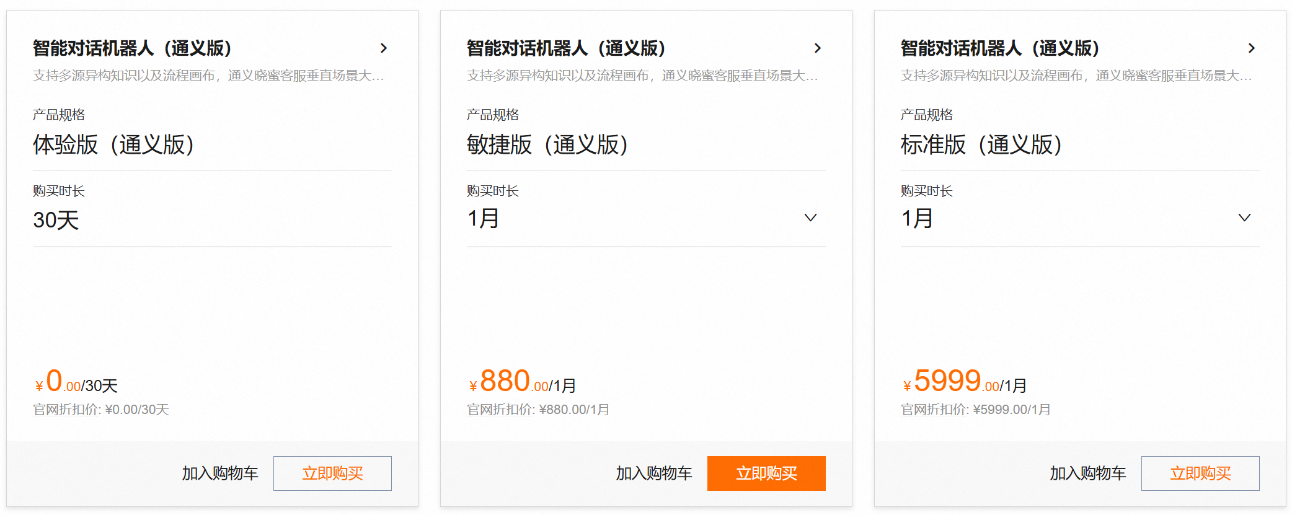Viewport: 1292px width, 515px height.
Task: Click 立即购买 on 标准版 card
Action: point(1200,473)
